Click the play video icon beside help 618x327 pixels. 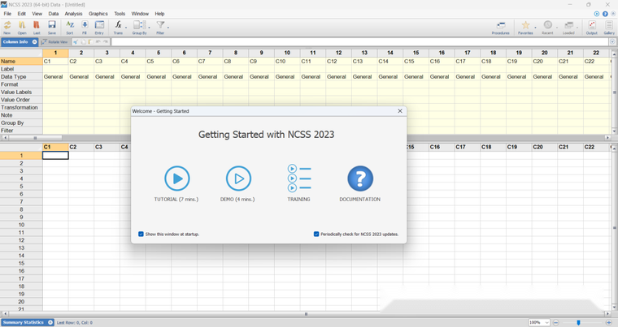tap(597, 14)
